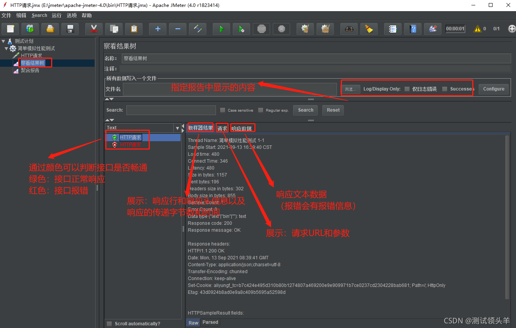
Task: Open the 帮助 menu
Action: pyautogui.click(x=87, y=15)
